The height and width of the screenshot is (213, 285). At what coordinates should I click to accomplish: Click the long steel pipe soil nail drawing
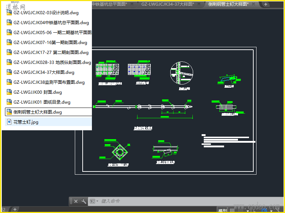click(x=143, y=107)
